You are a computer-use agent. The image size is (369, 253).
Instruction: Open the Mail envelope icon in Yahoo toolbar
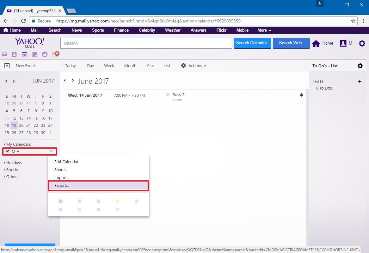pos(5,55)
